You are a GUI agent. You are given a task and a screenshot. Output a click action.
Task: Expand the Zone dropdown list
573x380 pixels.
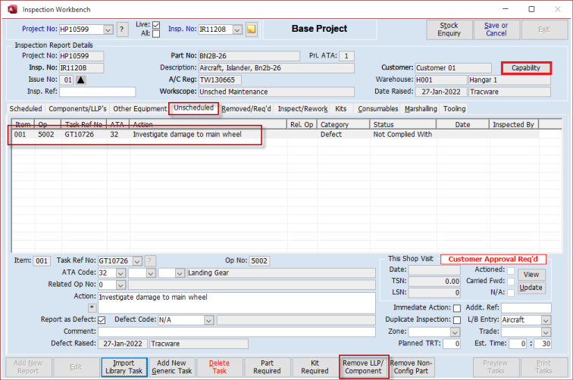pyautogui.click(x=456, y=332)
